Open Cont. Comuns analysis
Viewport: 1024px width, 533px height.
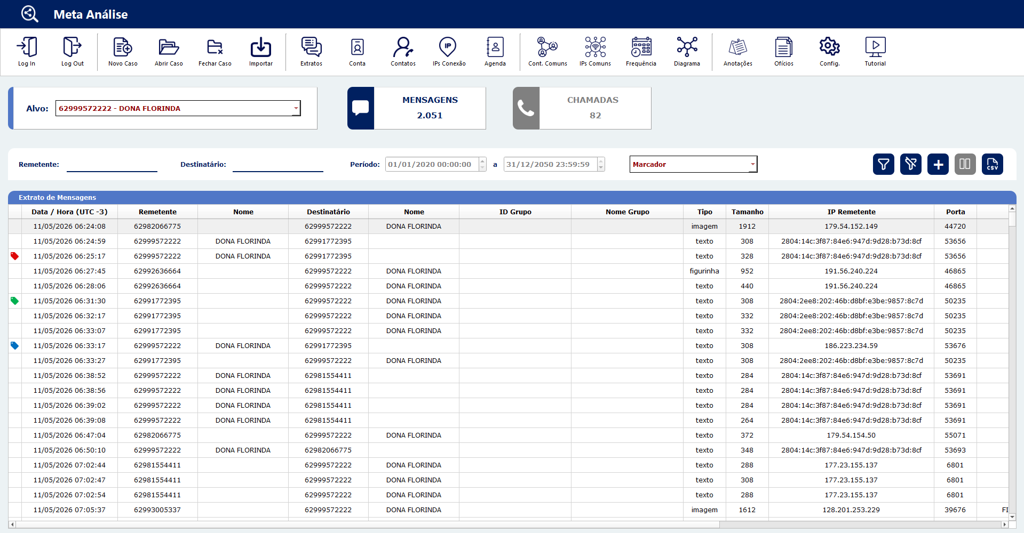coord(547,51)
